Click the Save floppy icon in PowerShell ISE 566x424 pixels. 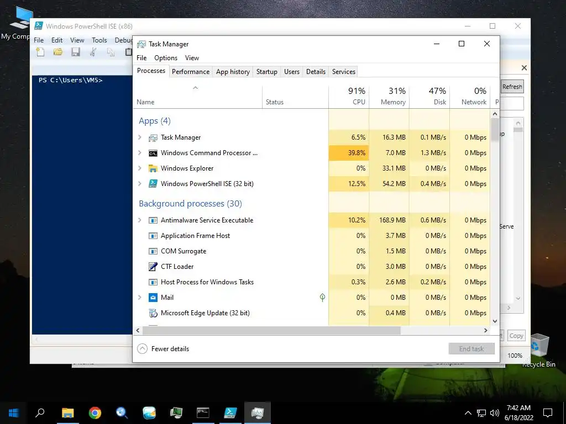click(75, 52)
